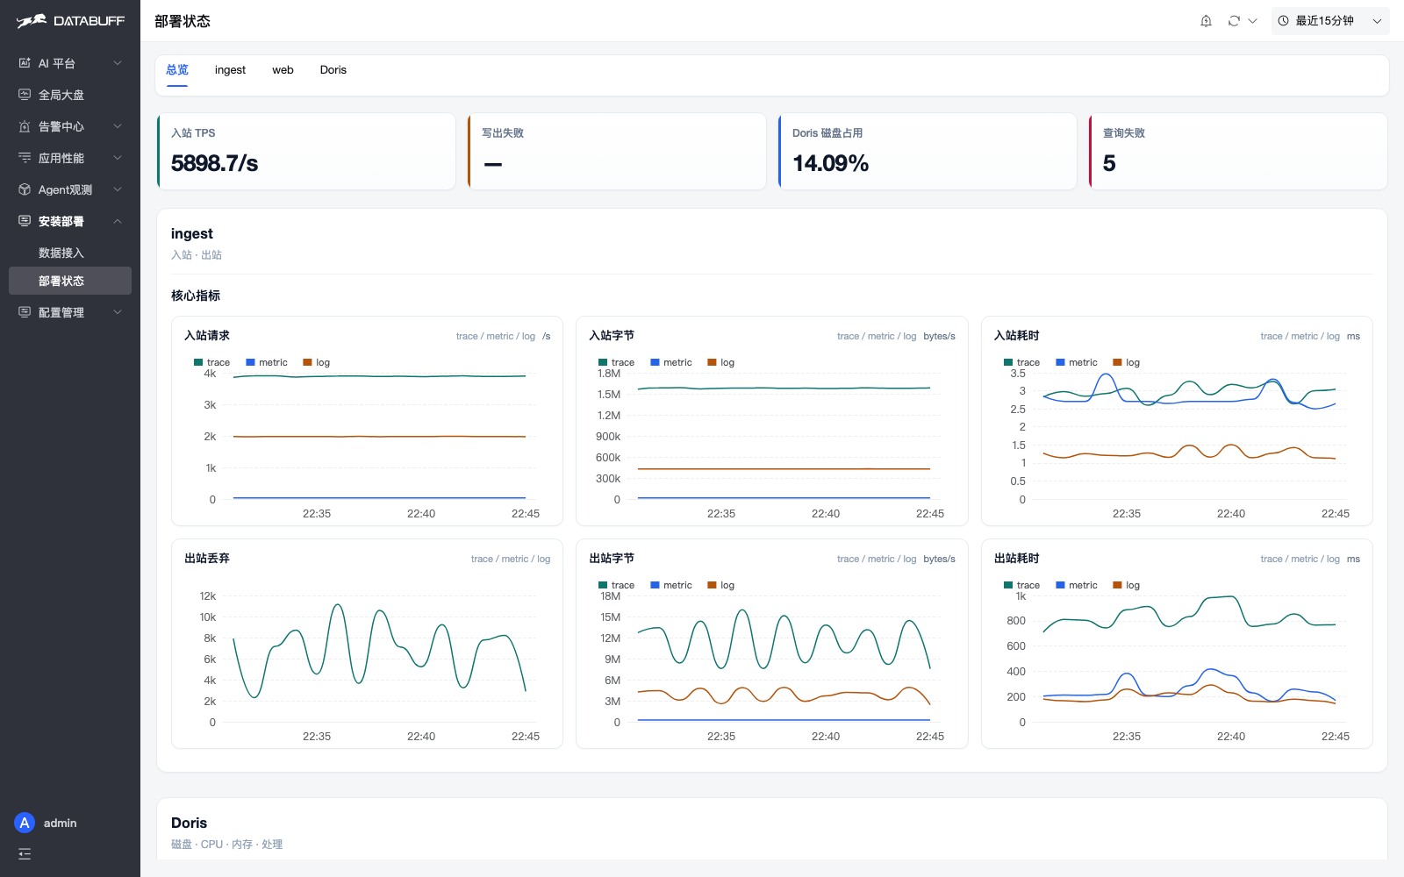1404x877 pixels.
Task: Switch to the Doris tab
Action: coord(333,70)
